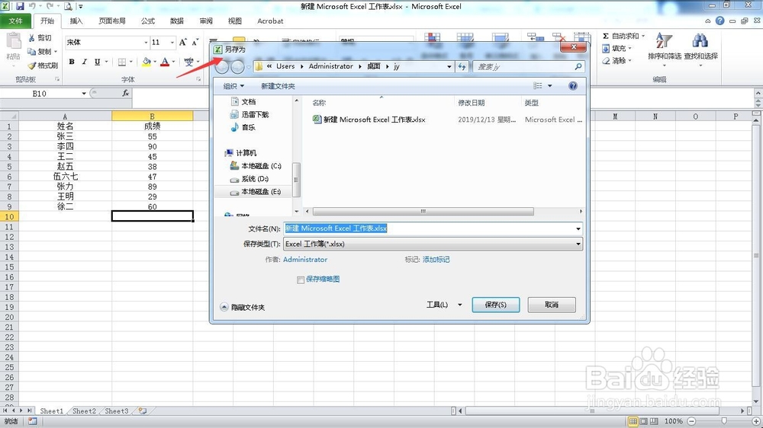Expand the file name (文件名) dropdown arrow
Screen dimensions: 763x428
tap(578, 228)
